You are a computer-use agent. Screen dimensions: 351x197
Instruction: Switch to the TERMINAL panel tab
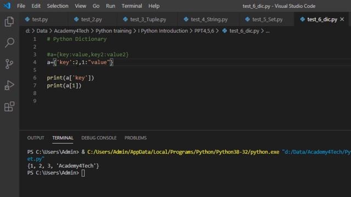[x=63, y=138]
